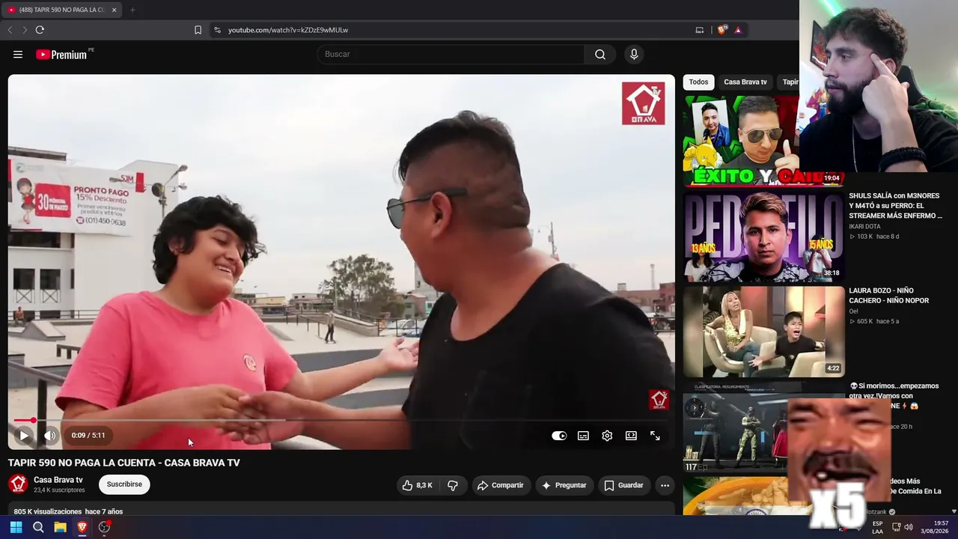Open the Preguntar AI button
Screen dimensions: 958x539
pyautogui.click(x=564, y=485)
